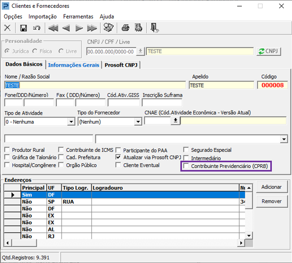Check the Produtor Rural checkbox
This screenshot has height=263, width=292.
coord(7,150)
